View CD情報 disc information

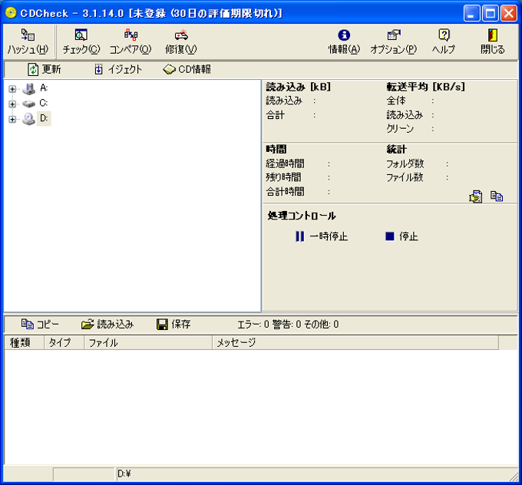point(187,69)
